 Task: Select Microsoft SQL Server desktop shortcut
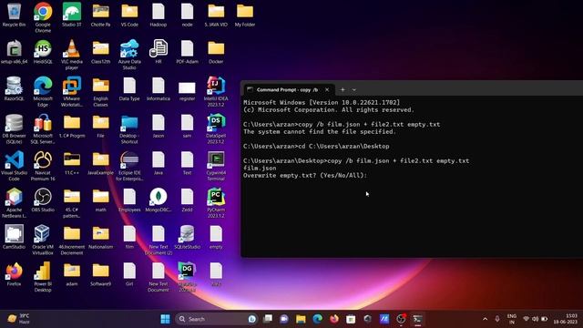click(x=43, y=128)
